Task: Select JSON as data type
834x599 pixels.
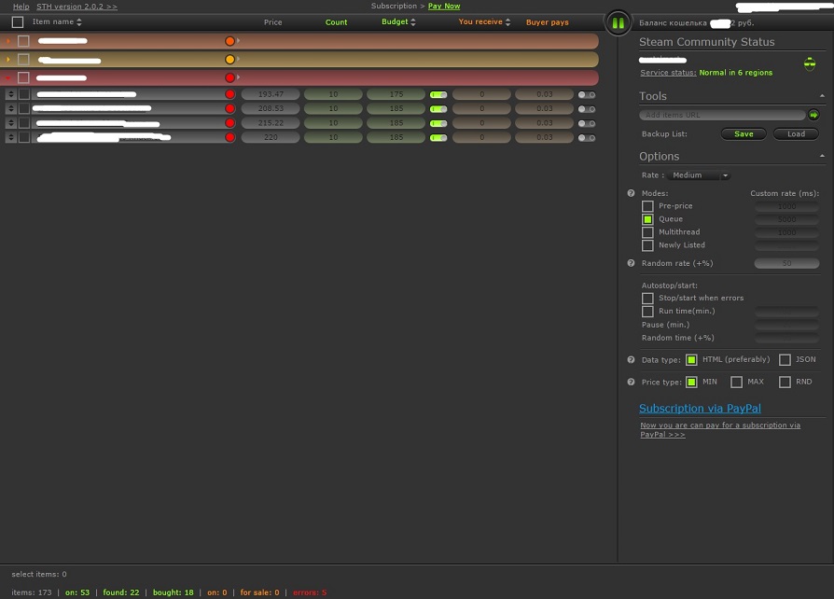Action: coord(785,360)
